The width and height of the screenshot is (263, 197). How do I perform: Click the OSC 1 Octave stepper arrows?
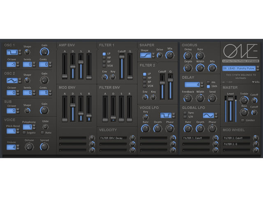tap(18, 64)
